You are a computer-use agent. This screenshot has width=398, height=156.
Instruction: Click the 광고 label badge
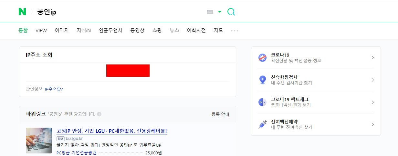(60, 138)
